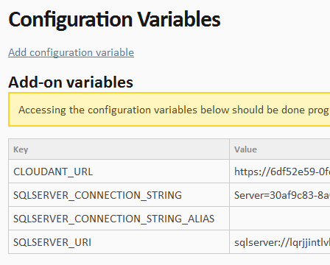Click the connection string value starting Server=30af9c83

coord(282,195)
